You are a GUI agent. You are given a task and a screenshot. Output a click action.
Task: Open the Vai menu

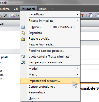(16, 9)
